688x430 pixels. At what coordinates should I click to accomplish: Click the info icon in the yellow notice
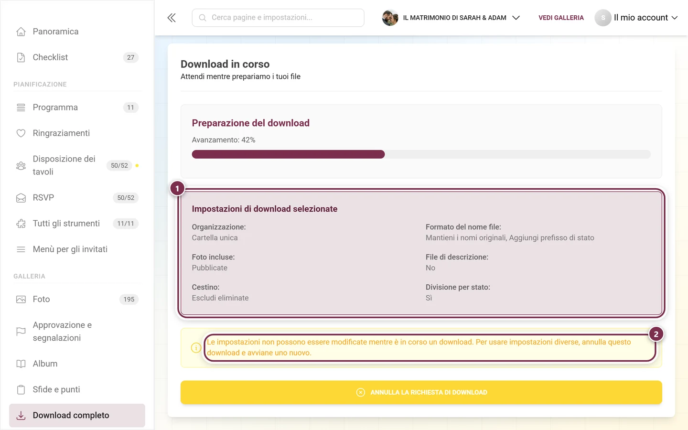(196, 348)
